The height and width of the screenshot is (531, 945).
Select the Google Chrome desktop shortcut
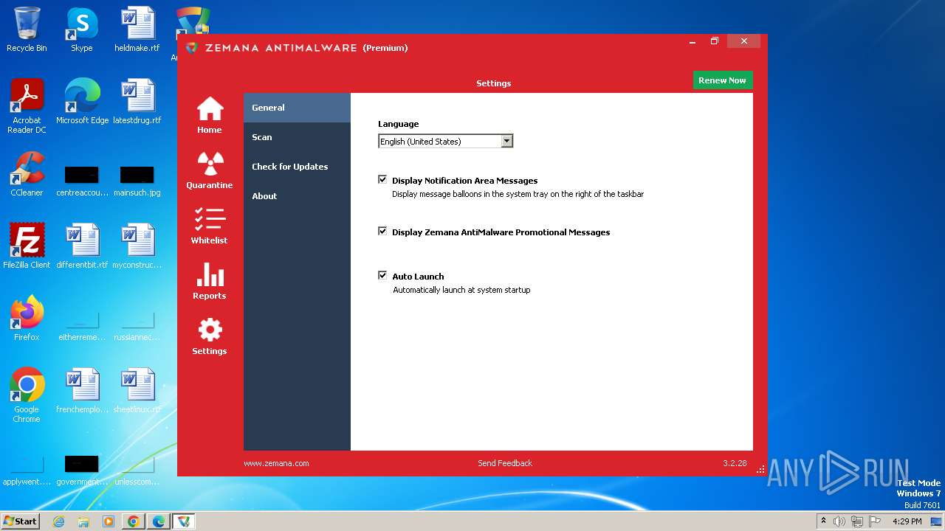click(27, 395)
